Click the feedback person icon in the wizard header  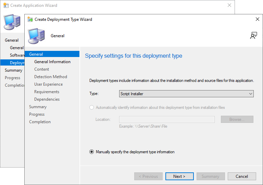(253, 35)
